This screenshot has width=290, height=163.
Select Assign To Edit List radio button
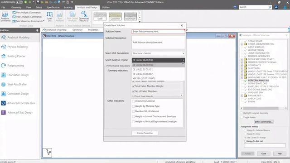(x=245, y=141)
